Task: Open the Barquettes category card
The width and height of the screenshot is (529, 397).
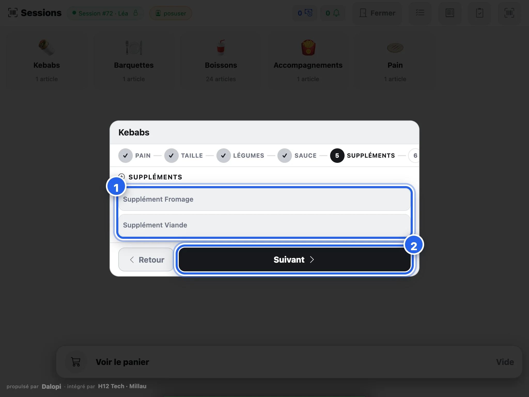Action: click(x=134, y=62)
